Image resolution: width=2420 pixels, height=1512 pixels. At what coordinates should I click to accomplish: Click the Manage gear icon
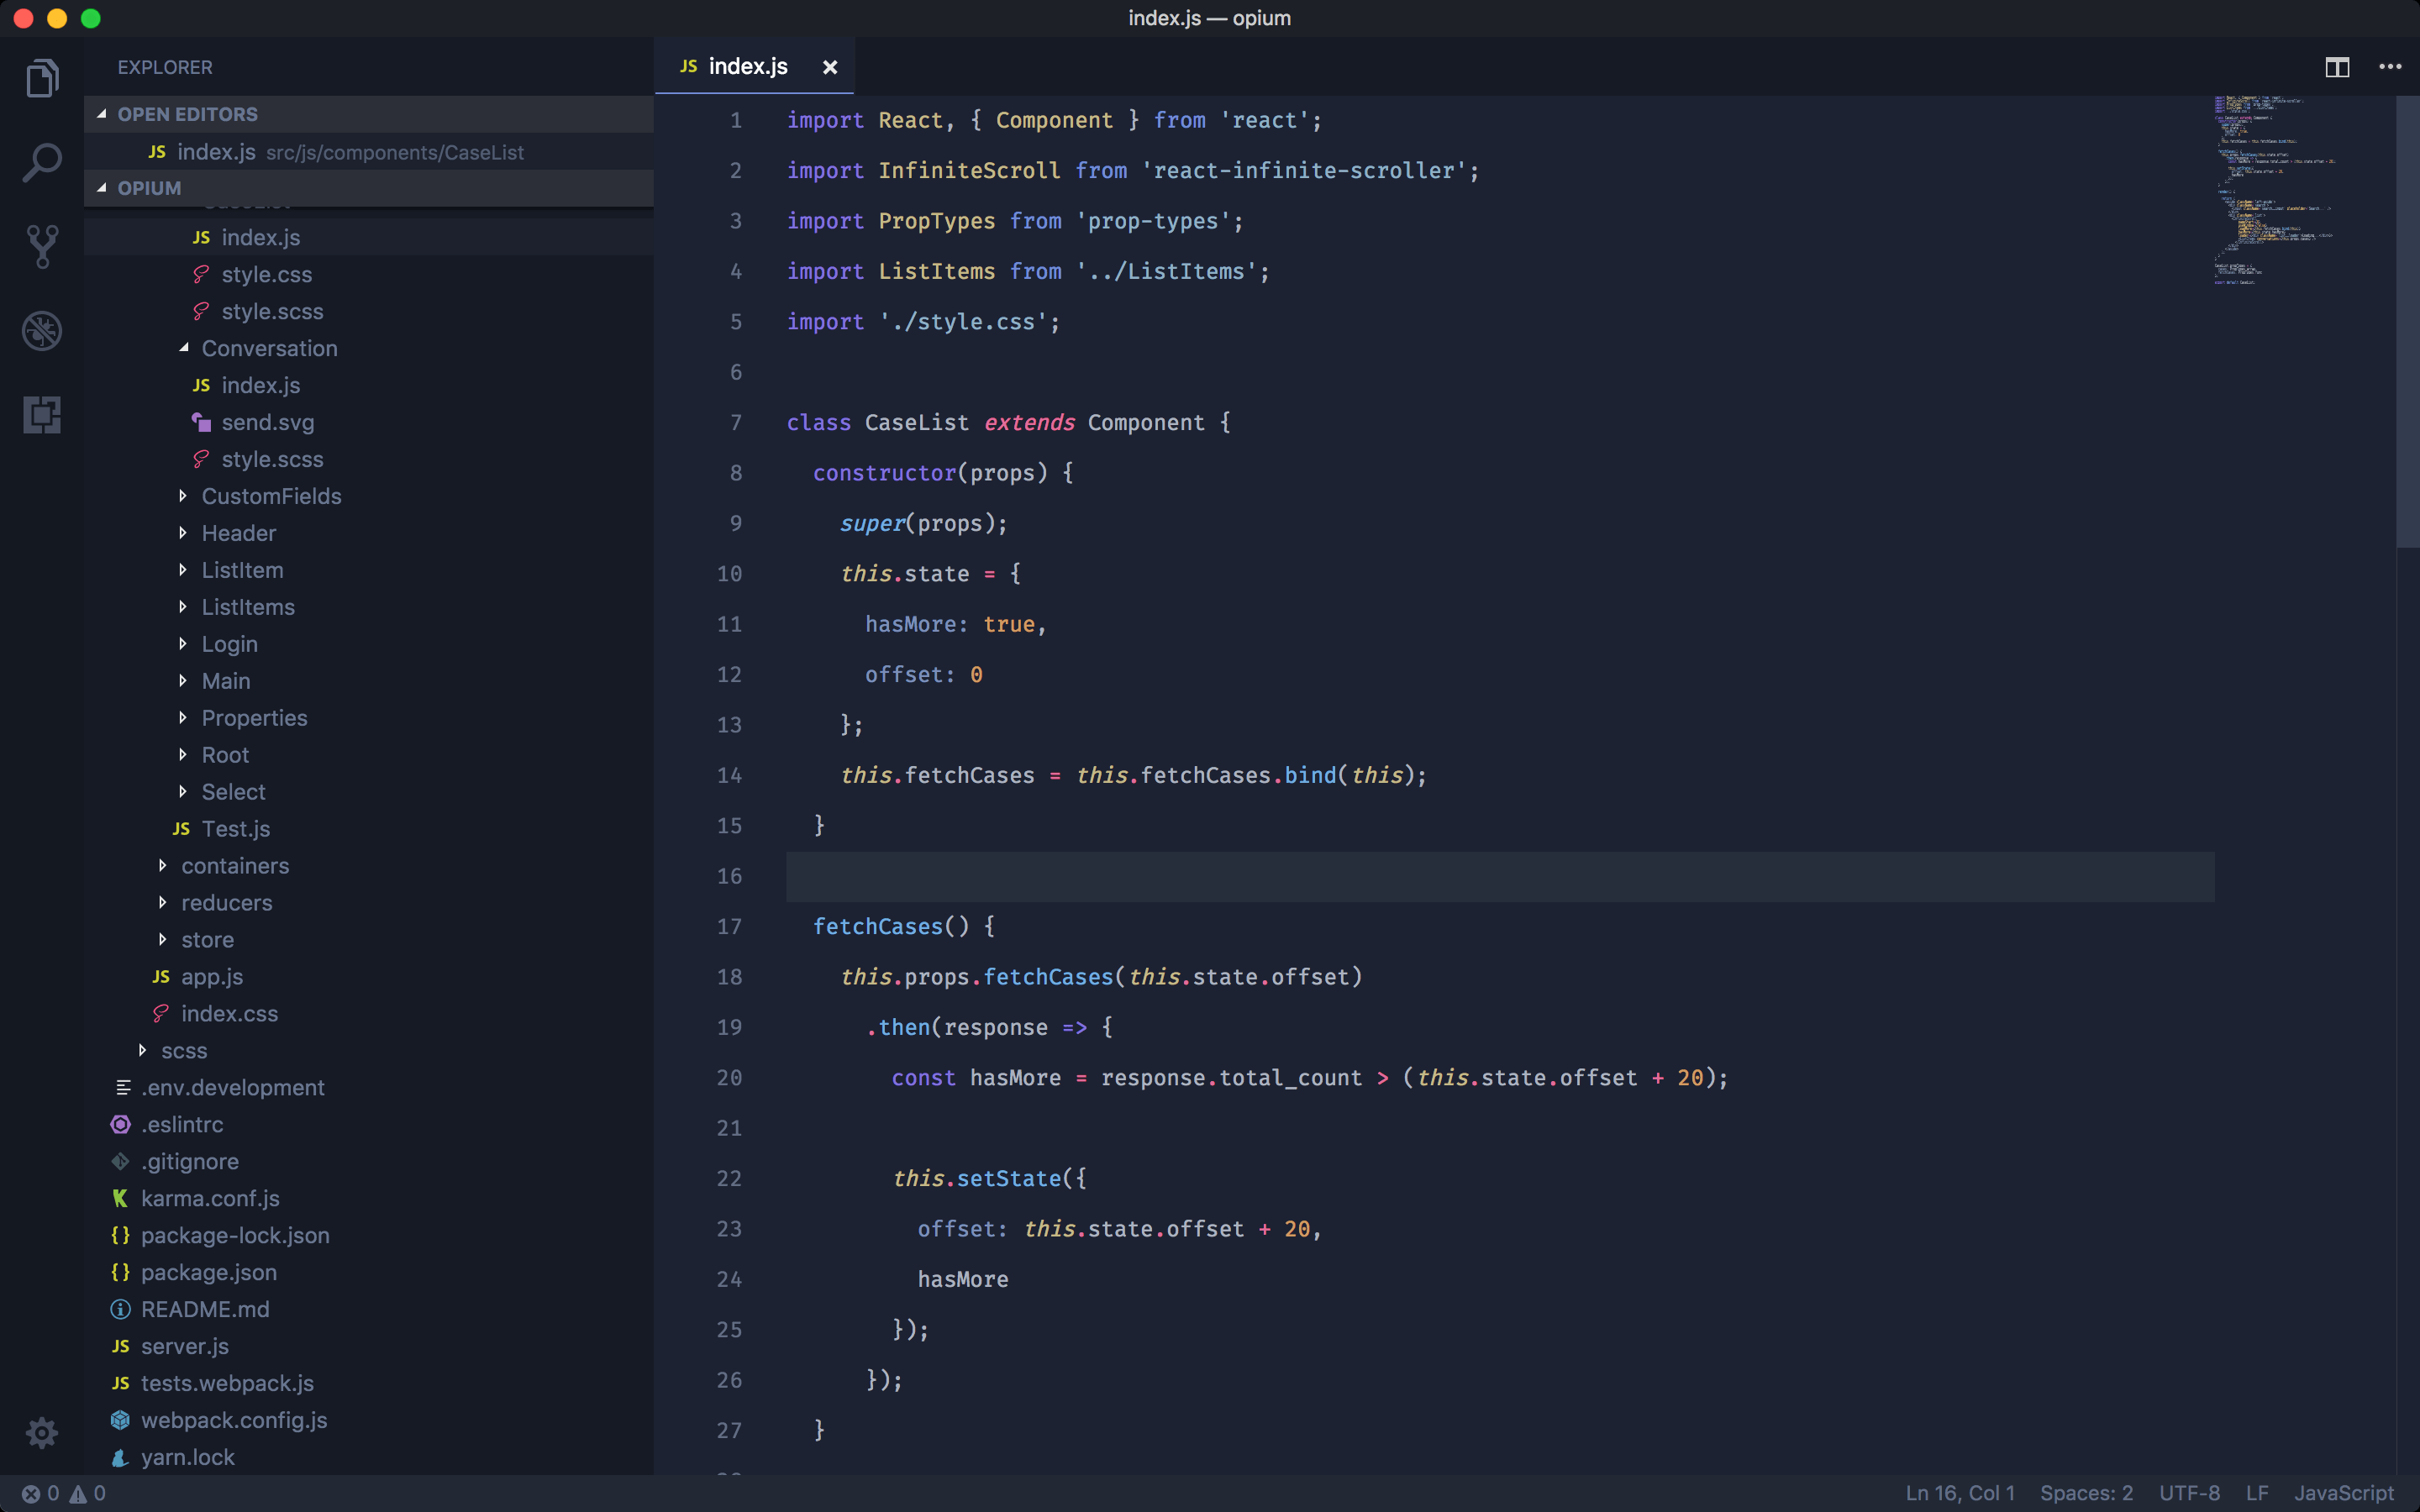[42, 1432]
